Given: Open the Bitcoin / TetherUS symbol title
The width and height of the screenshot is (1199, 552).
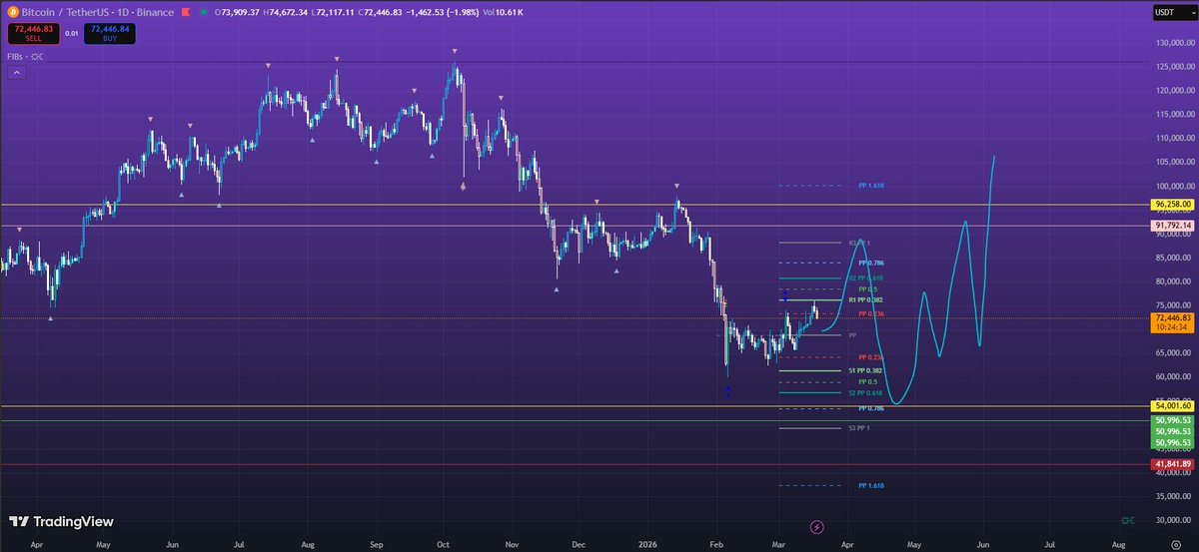Looking at the screenshot, I should pos(96,13).
